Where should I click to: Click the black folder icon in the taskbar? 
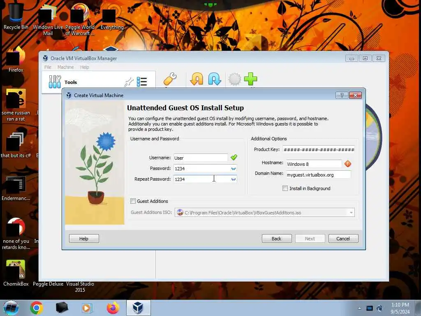tap(62, 308)
